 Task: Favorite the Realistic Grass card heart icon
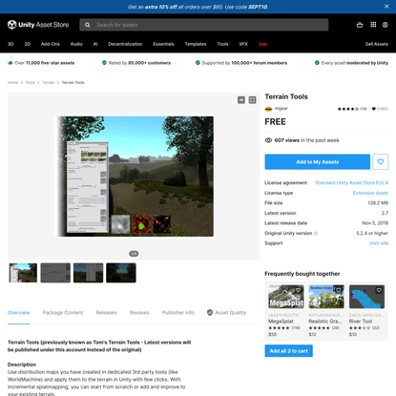tap(339, 290)
